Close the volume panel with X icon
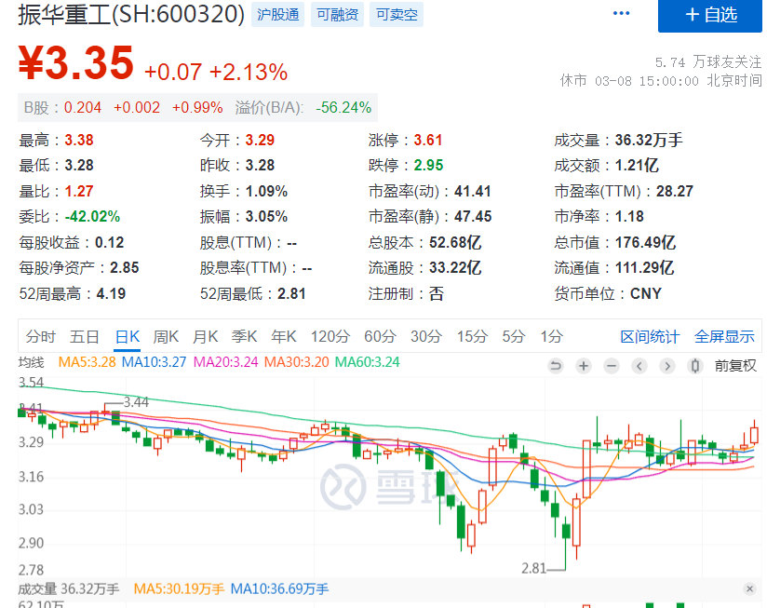Image resolution: width=767 pixels, height=608 pixels. (x=749, y=589)
